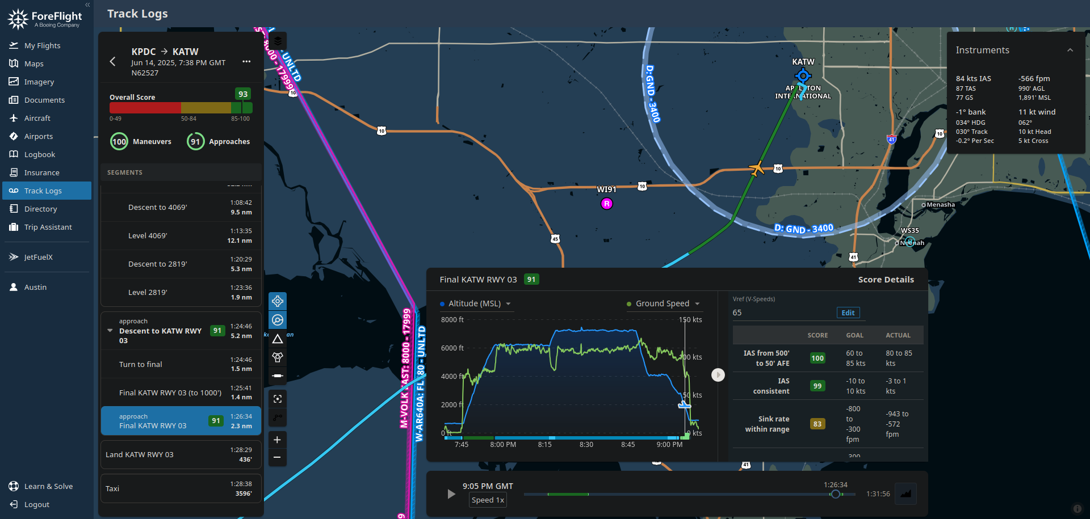This screenshot has width=1090, height=519.
Task: Click the Directory icon in sidebar
Action: [x=14, y=209]
